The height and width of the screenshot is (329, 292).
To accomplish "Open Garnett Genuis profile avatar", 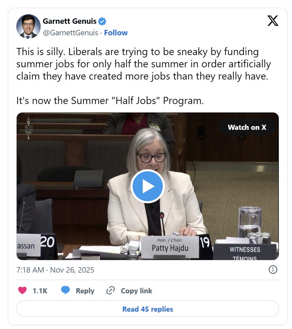I will pyautogui.click(x=28, y=27).
